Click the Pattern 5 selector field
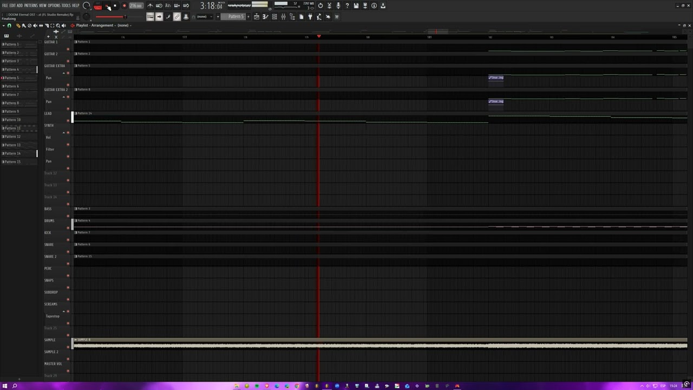The width and height of the screenshot is (693, 390). 236,17
